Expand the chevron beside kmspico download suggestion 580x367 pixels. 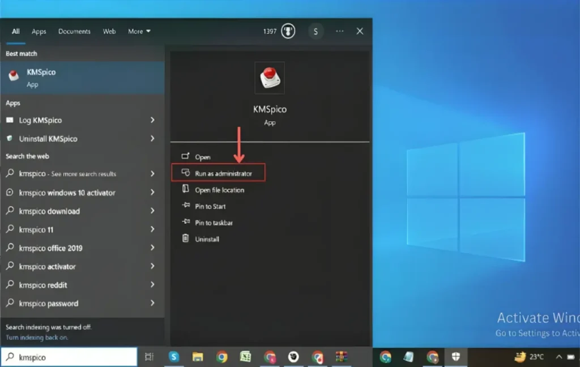153,211
